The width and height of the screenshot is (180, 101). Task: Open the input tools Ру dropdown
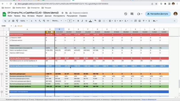(155, 21)
